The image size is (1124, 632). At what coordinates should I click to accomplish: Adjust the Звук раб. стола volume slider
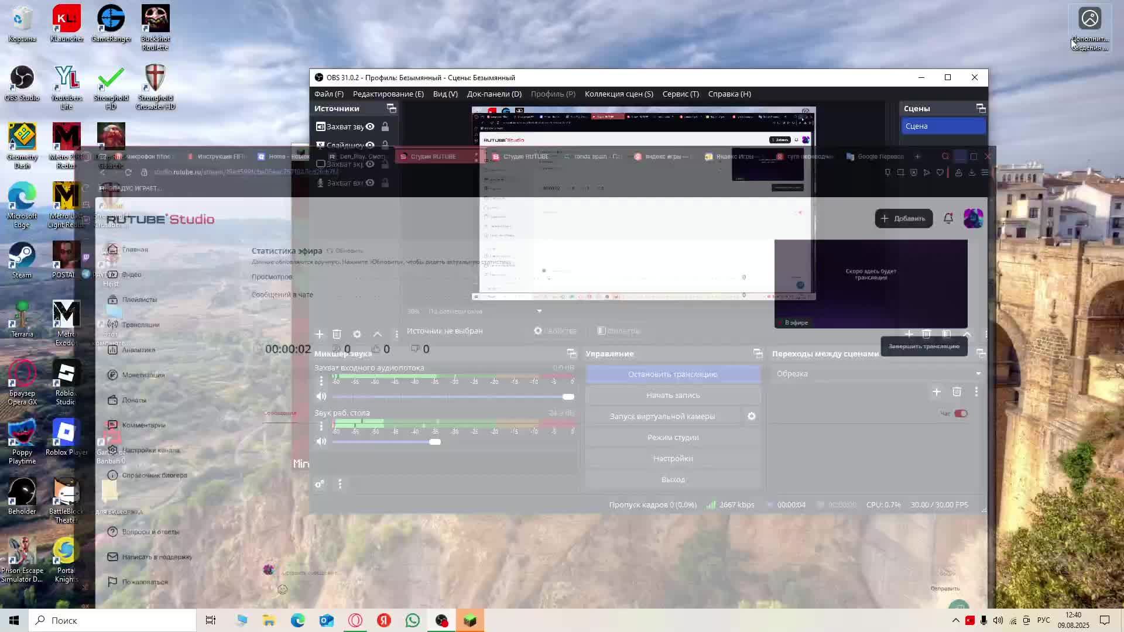pos(434,442)
